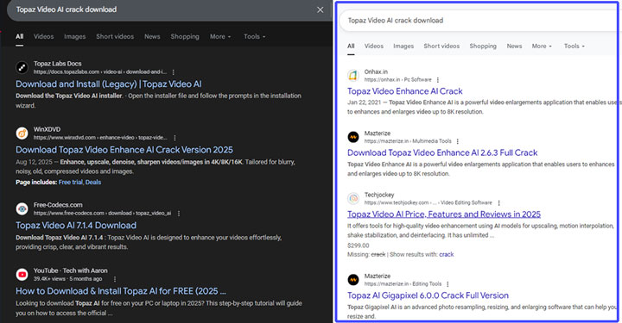Click the dark search box query text
Viewport: 622px width, 323px height.
(x=67, y=9)
